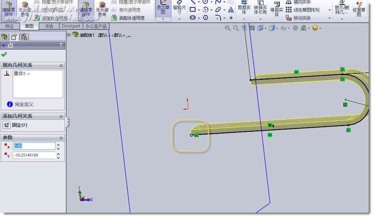This screenshot has height=218, width=374.
Task: Click the 等距实体 offset entities tool
Action: point(277,9)
